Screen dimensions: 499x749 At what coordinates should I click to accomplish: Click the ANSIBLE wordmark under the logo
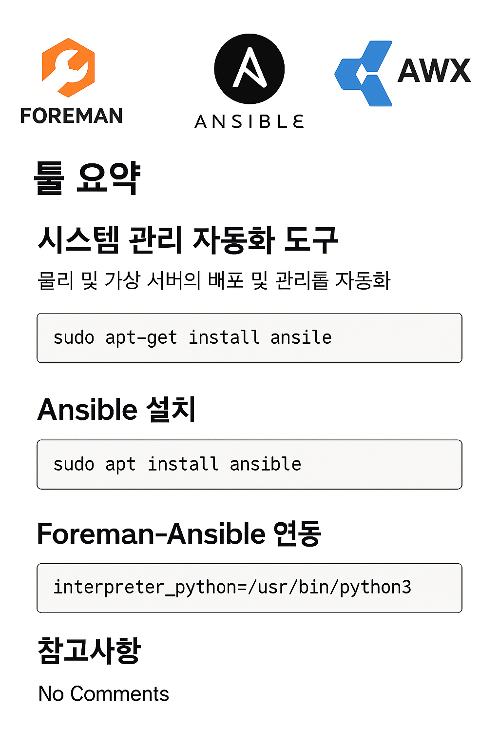tap(249, 121)
